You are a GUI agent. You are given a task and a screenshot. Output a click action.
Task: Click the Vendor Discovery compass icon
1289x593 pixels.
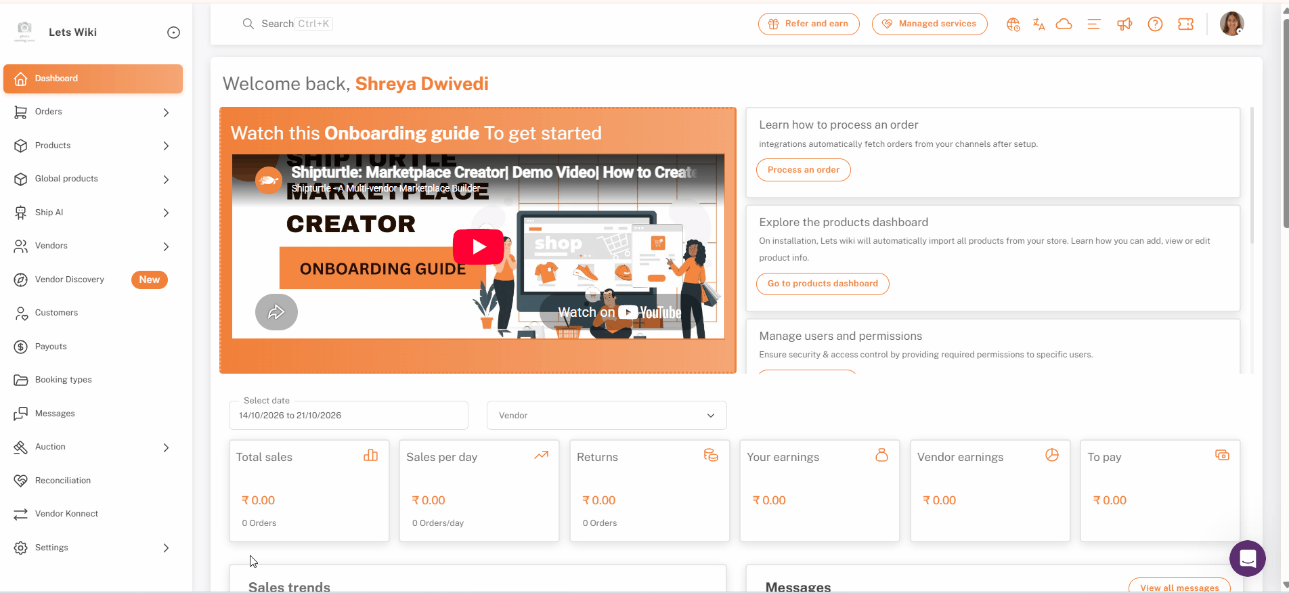(21, 280)
